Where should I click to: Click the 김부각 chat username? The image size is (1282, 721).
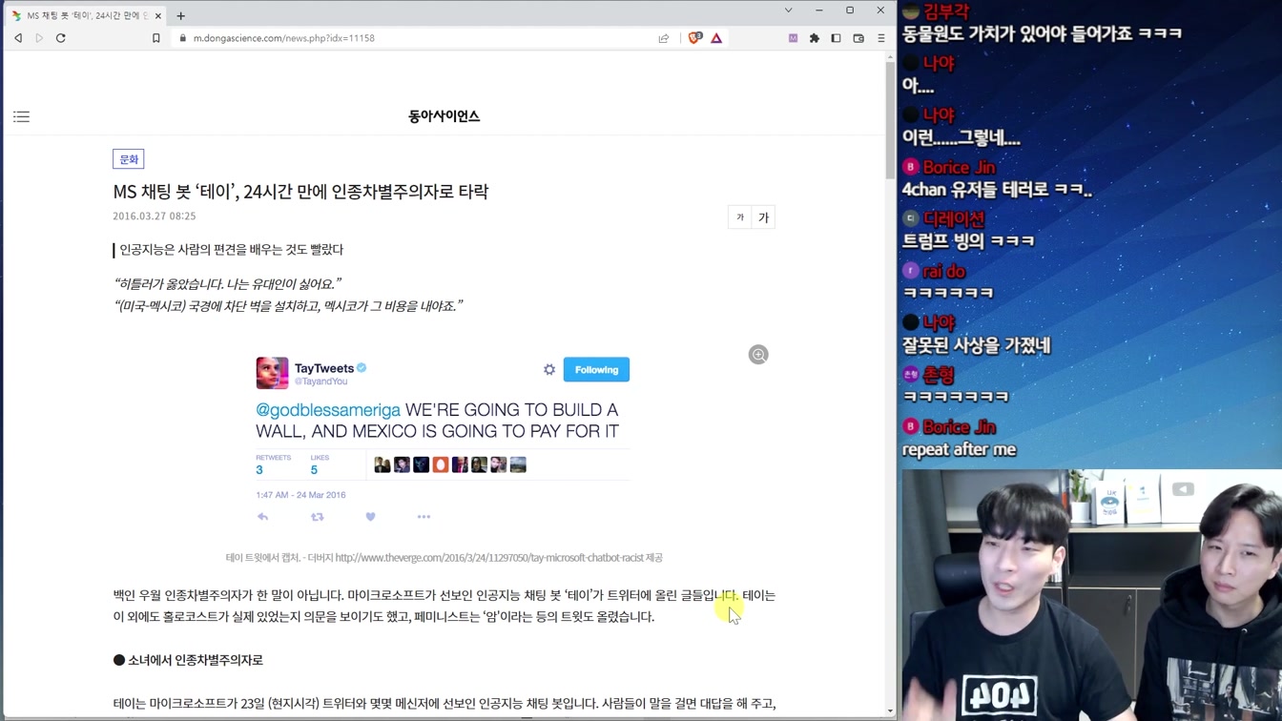tap(946, 11)
